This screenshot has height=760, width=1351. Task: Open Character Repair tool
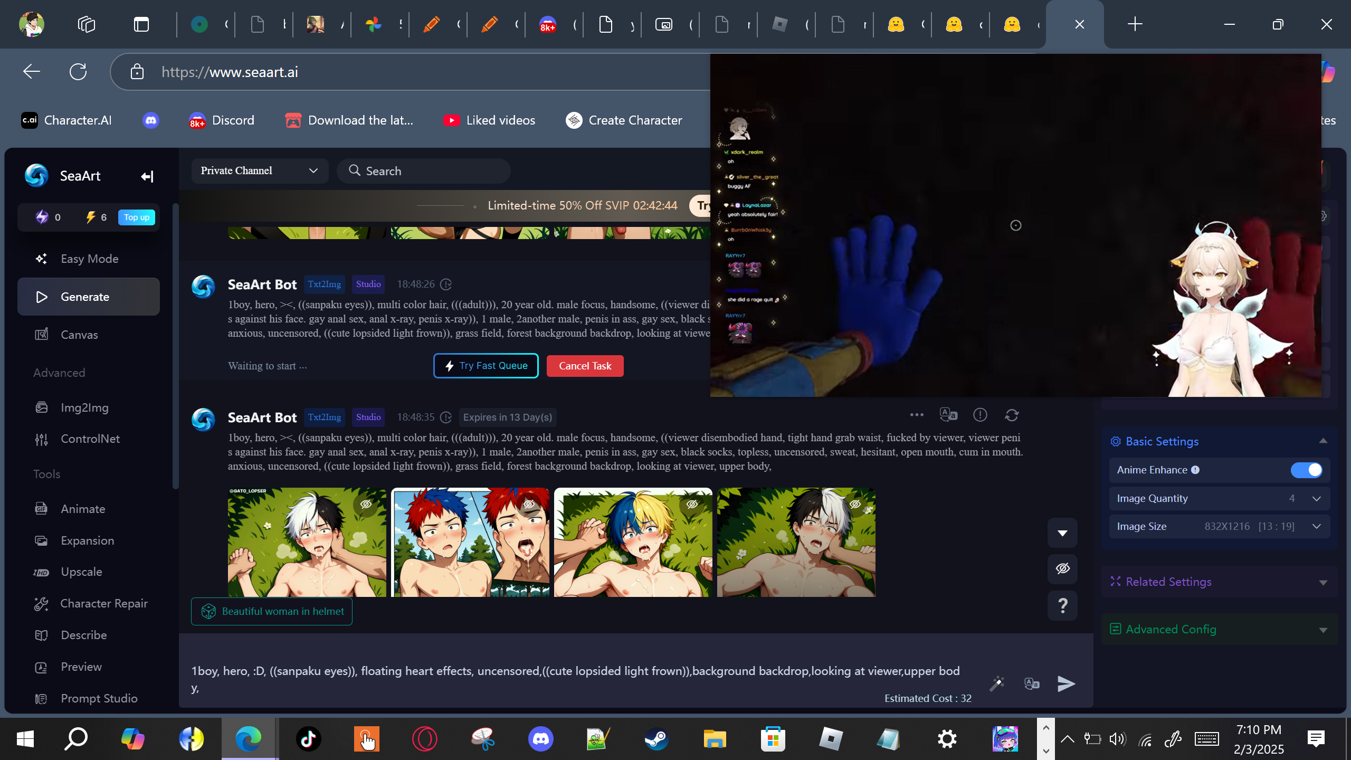click(89, 603)
